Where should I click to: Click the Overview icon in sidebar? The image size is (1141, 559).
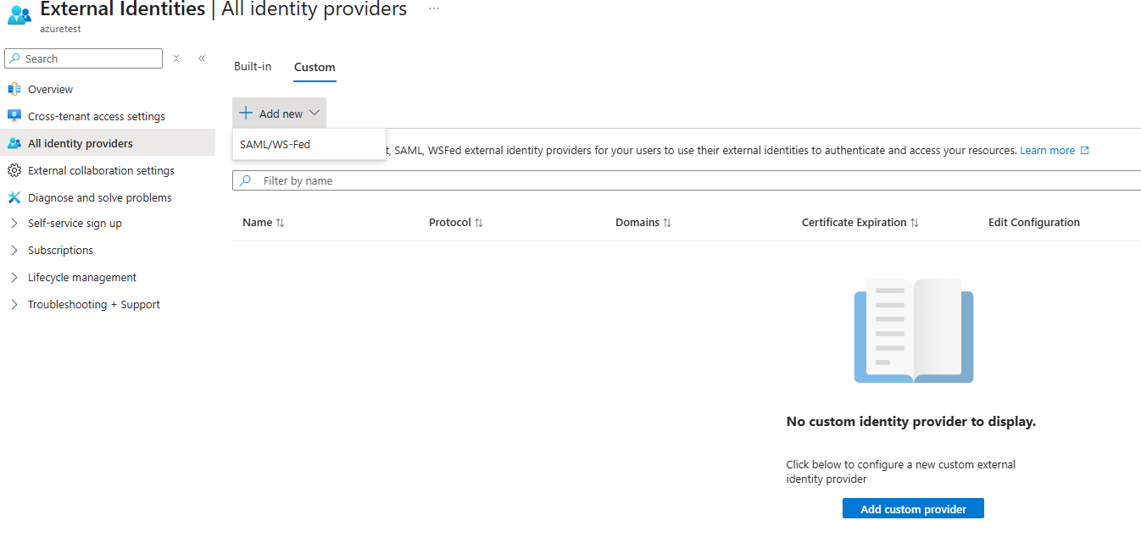[14, 89]
